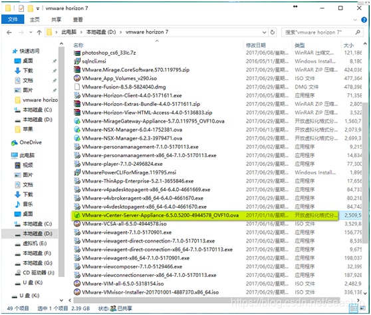371x315 pixels.
Task: Open the 主页 ribbon tab
Action: (35, 20)
